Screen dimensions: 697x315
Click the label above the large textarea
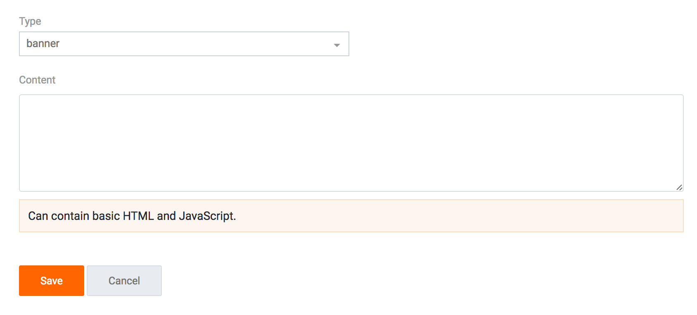(x=37, y=80)
